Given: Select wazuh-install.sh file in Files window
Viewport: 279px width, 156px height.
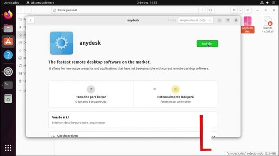Looking at the screenshot, I should pos(268,25).
